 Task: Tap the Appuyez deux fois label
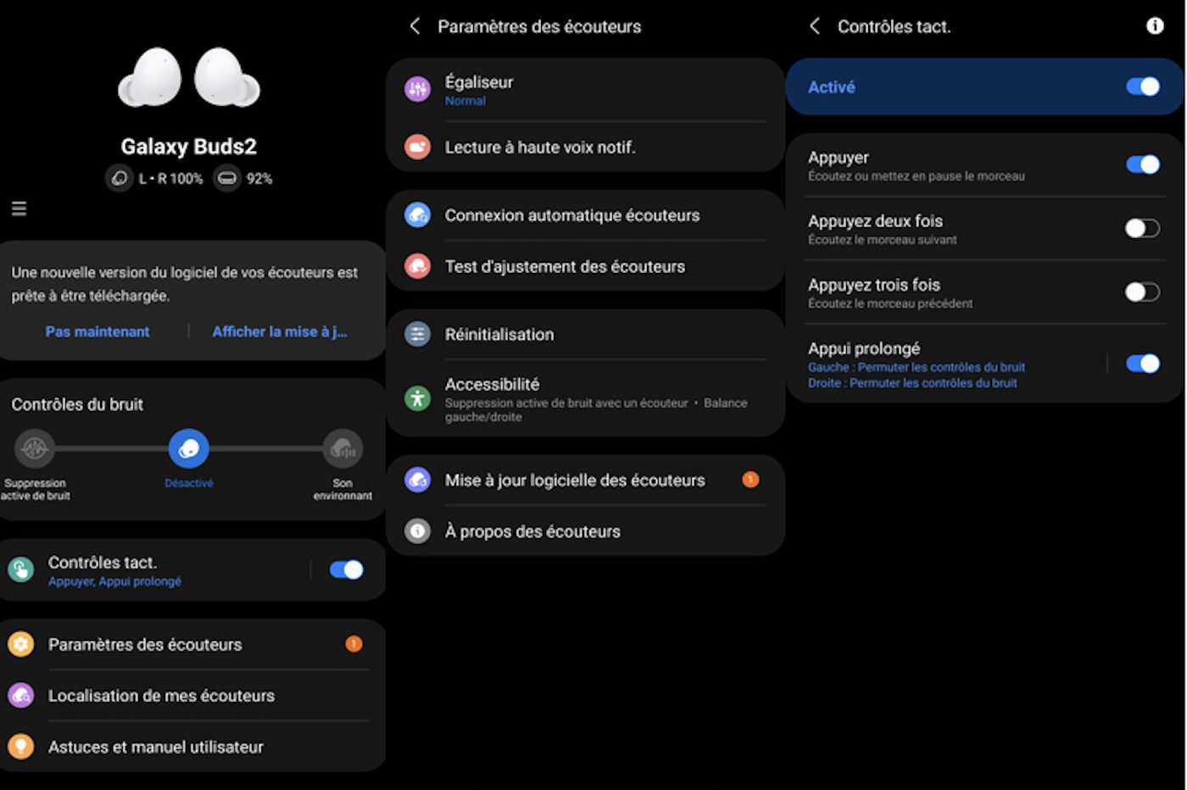point(875,221)
